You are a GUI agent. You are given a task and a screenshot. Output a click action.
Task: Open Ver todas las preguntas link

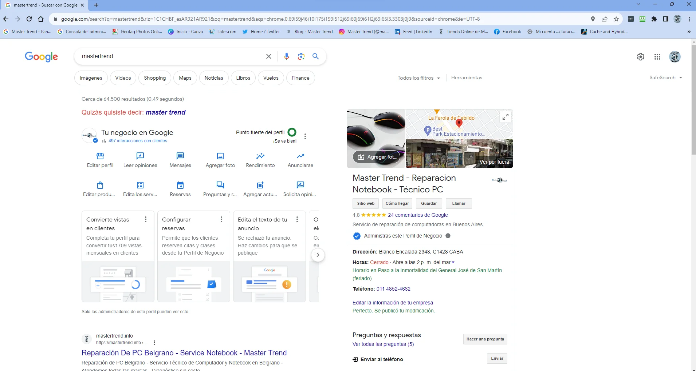[x=383, y=344]
